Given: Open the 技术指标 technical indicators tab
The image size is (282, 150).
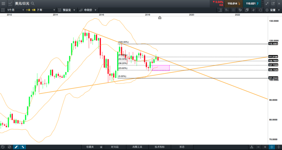Looking at the screenshot, I should coord(159,147).
